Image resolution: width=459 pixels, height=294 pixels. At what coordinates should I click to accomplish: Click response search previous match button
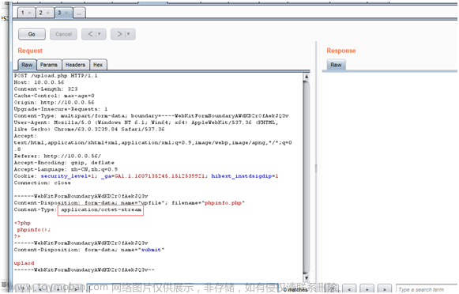349,289
